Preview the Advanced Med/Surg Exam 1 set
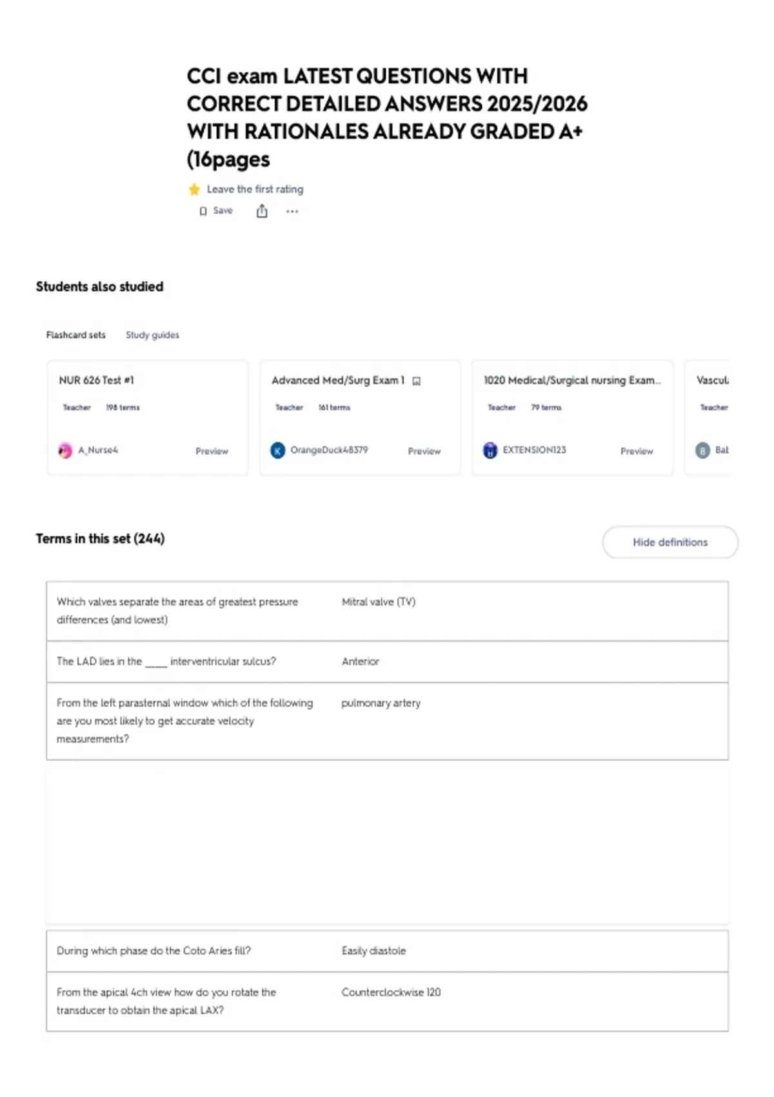774x1097 pixels. [x=424, y=451]
